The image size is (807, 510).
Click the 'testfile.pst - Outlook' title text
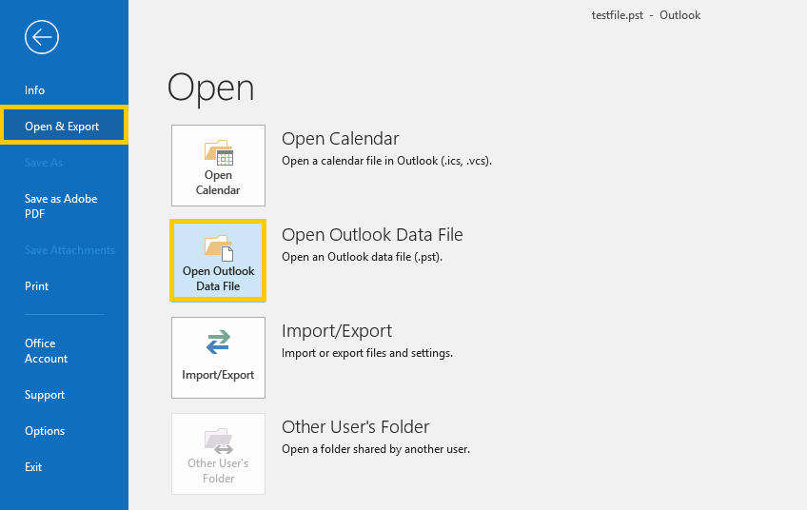[x=646, y=15]
